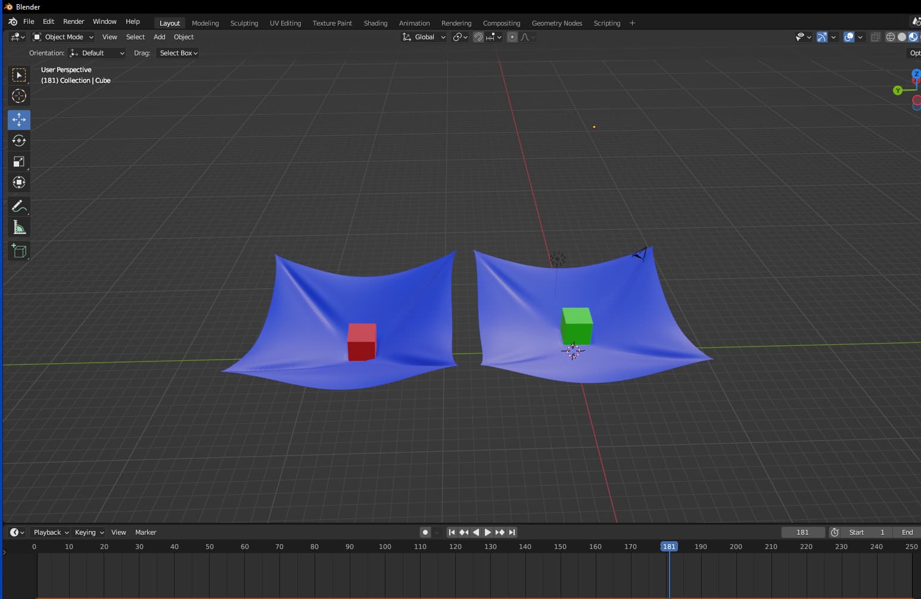Screen dimensions: 921x599
Task: Open the transform orientation dropdown showing Global
Action: point(424,37)
